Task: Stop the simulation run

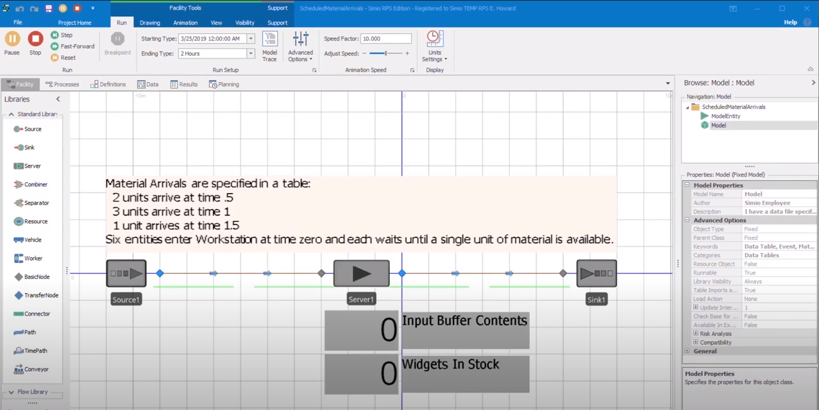Action: pyautogui.click(x=35, y=42)
